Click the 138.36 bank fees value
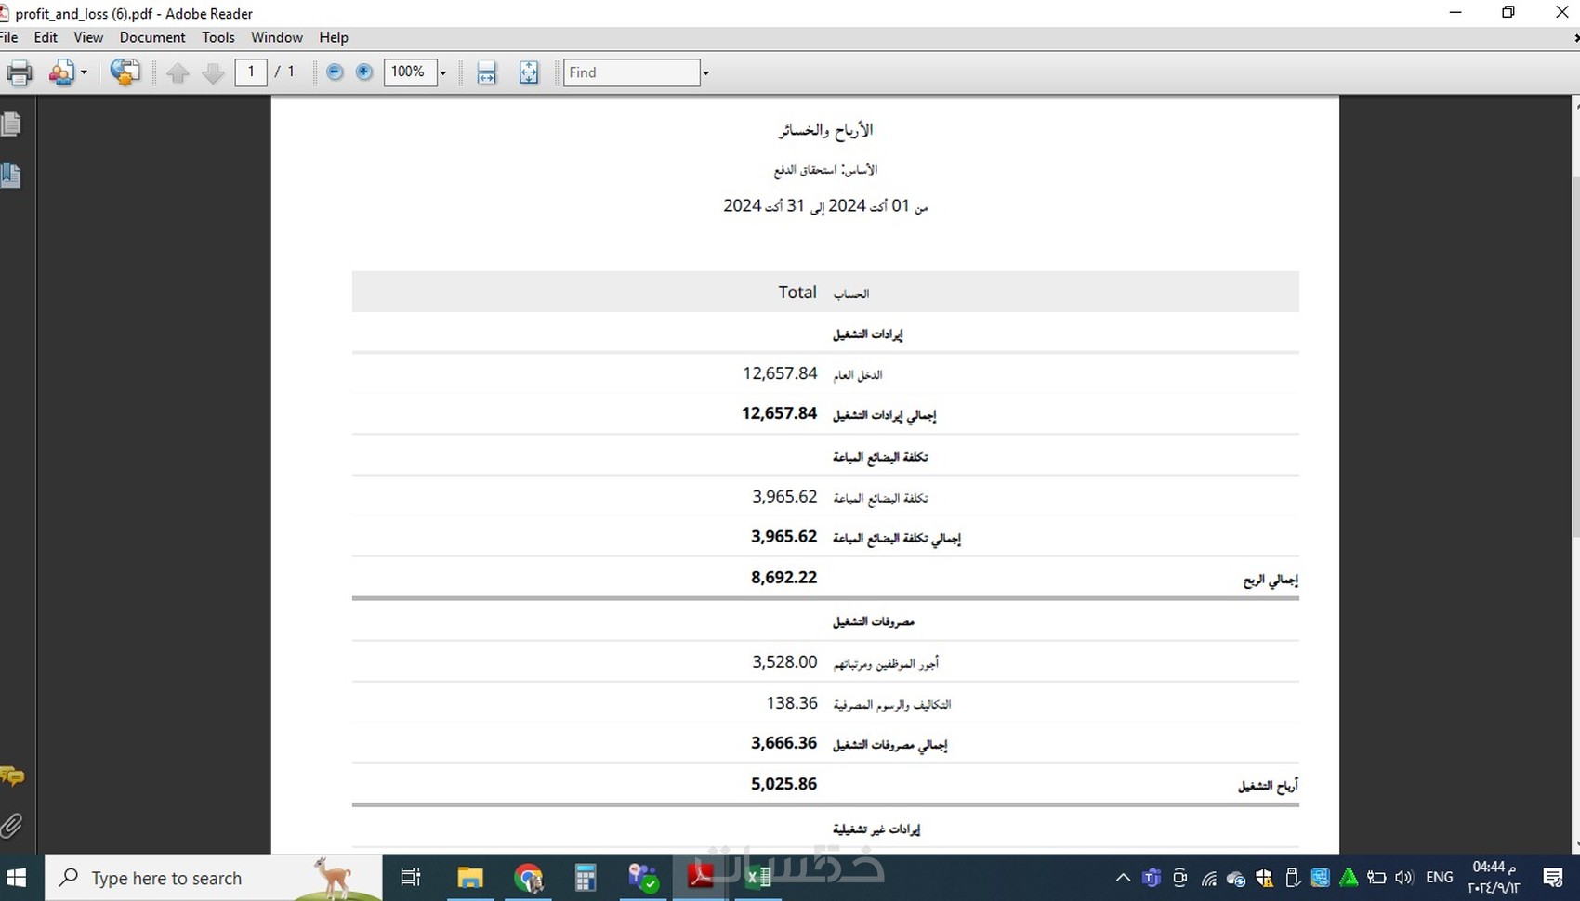1580x901 pixels. tap(792, 703)
